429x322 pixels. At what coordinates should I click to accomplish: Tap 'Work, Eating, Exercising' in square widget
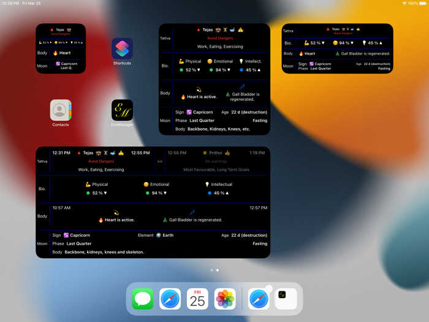(x=220, y=47)
